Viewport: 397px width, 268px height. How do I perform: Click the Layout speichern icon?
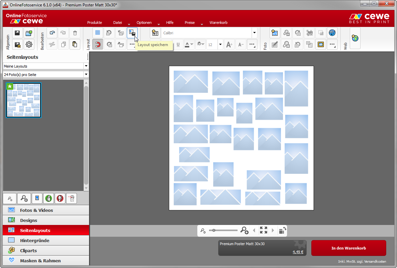click(x=132, y=33)
